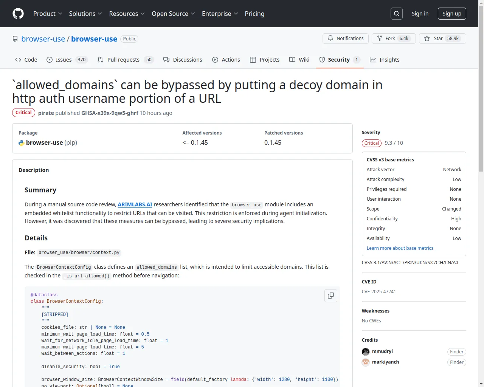The width and height of the screenshot is (484, 387).
Task: Open the GitHub homepage logo
Action: 18,14
